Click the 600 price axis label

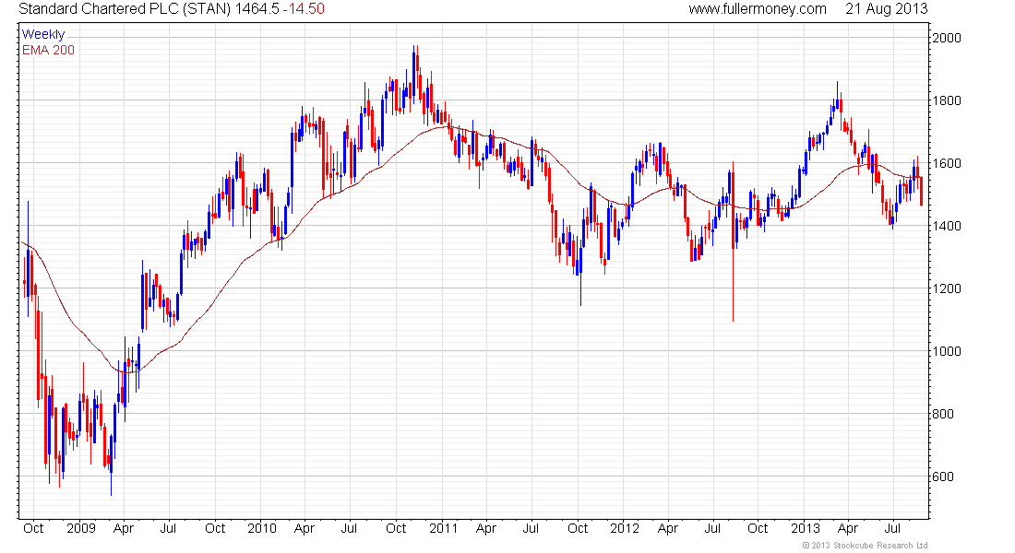[942, 477]
